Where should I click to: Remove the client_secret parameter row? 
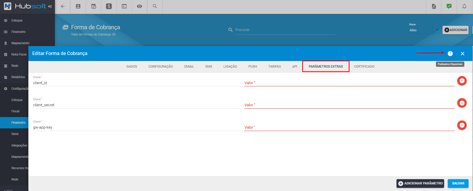[462, 103]
